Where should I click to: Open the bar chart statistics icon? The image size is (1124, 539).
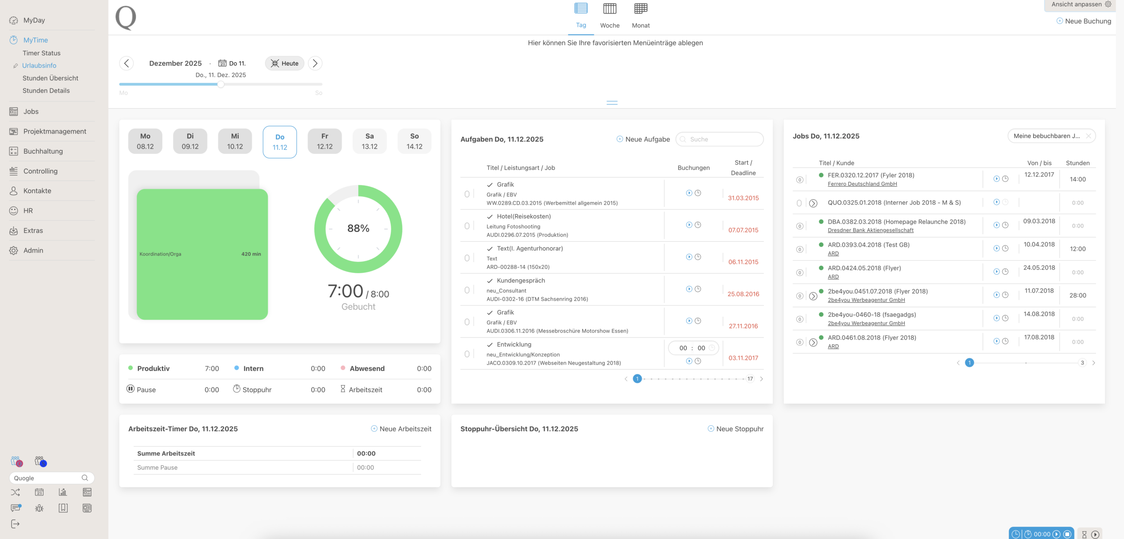[x=63, y=492]
